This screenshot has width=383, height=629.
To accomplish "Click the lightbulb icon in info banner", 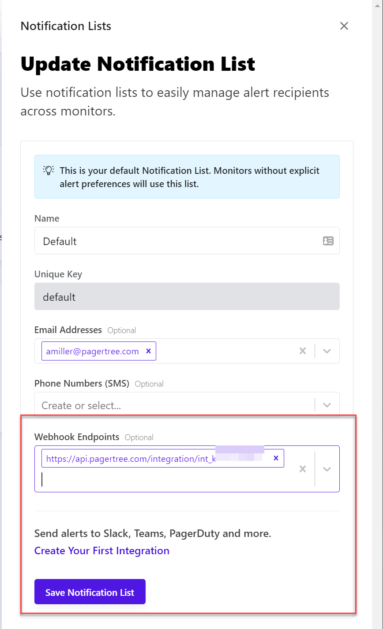I will click(x=49, y=170).
